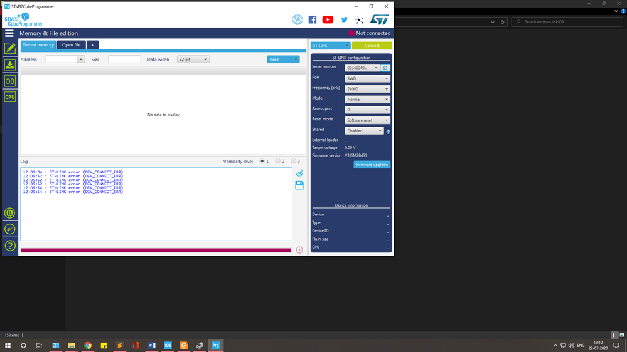Cancel operation with the X next to progress bar
Screen dimensions: 627x352
299,250
